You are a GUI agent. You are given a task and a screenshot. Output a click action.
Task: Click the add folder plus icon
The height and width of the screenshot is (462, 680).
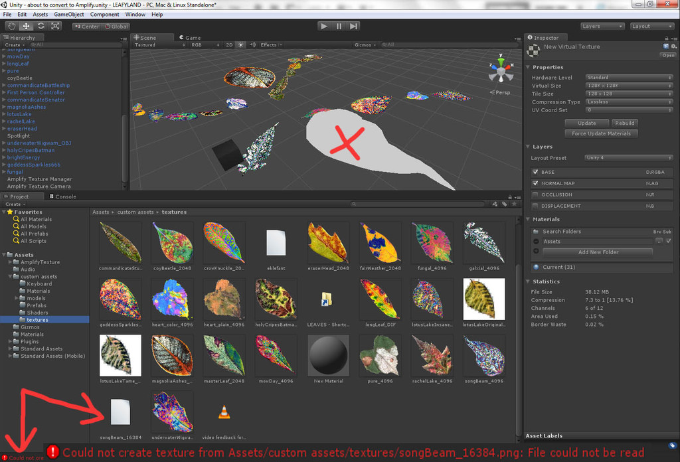click(536, 252)
